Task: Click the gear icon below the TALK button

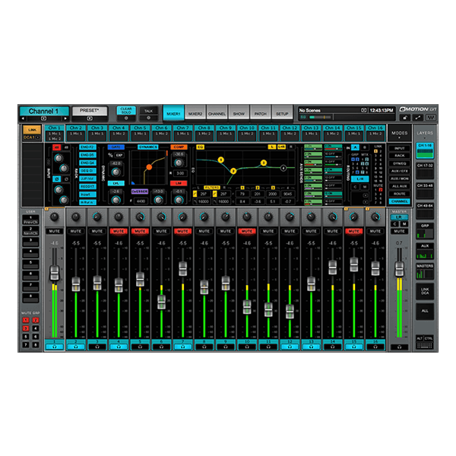Action: (x=149, y=118)
